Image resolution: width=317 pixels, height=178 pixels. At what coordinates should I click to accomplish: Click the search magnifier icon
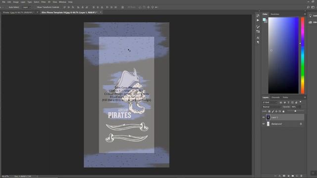tap(308, 7)
